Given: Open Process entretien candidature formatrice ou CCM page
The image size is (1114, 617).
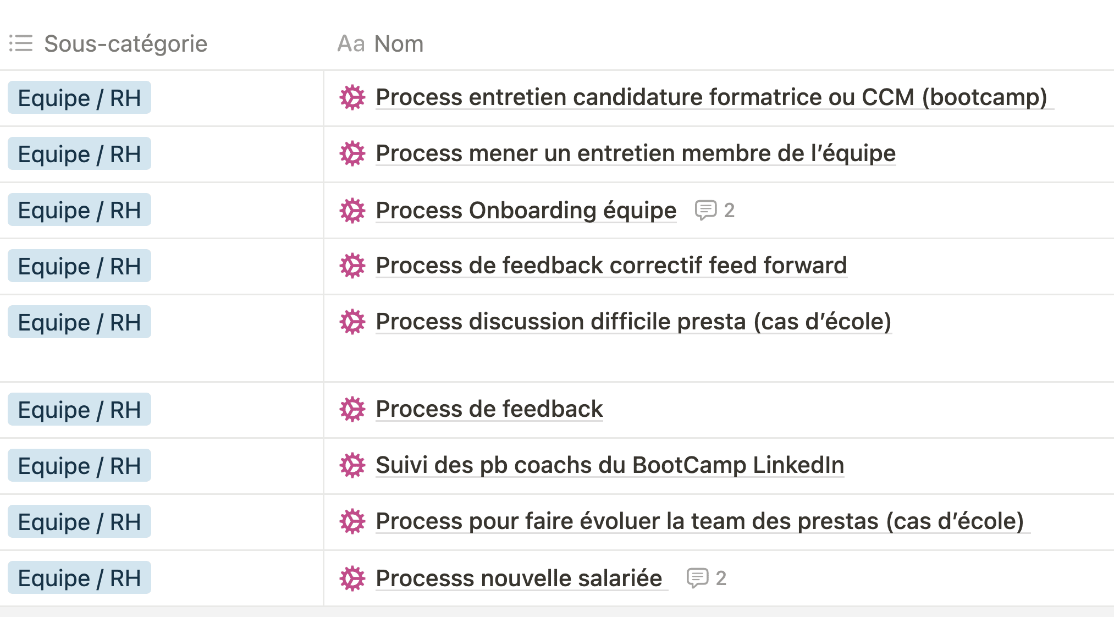Looking at the screenshot, I should point(712,97).
